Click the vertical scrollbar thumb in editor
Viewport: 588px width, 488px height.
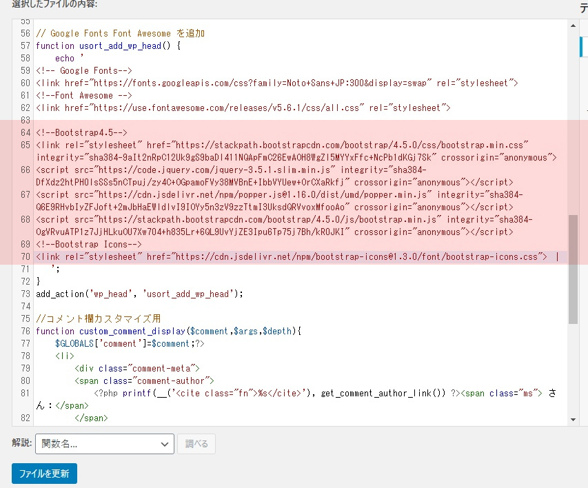[x=573, y=269]
